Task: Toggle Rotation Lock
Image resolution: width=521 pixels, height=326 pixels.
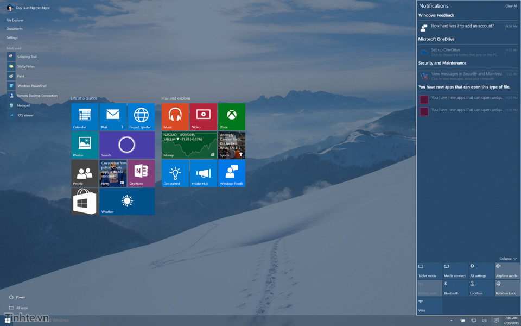Action: point(507,288)
